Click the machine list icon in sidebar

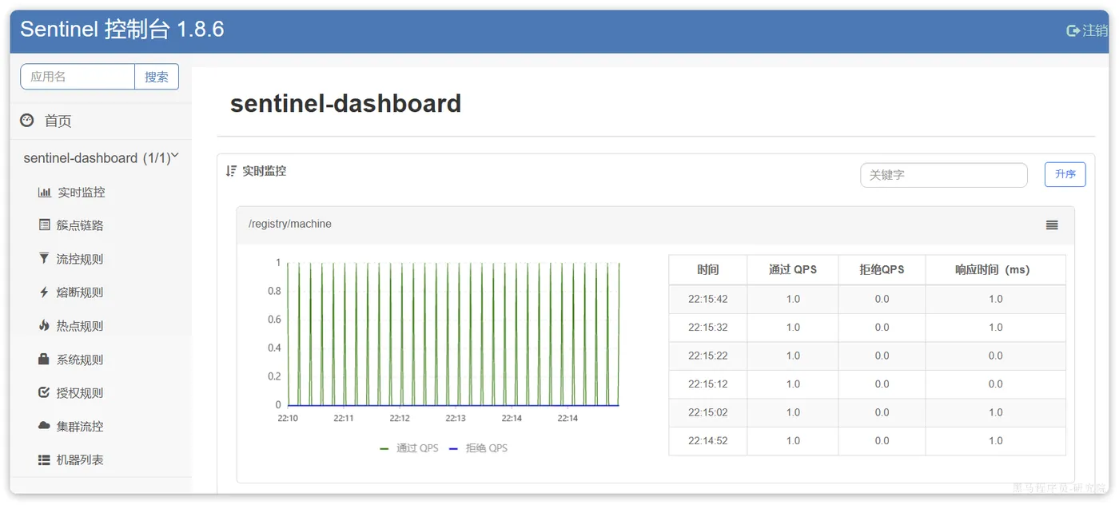tap(44, 460)
